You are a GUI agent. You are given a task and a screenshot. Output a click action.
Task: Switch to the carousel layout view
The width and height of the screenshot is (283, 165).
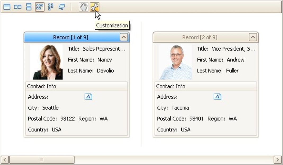tap(61, 7)
